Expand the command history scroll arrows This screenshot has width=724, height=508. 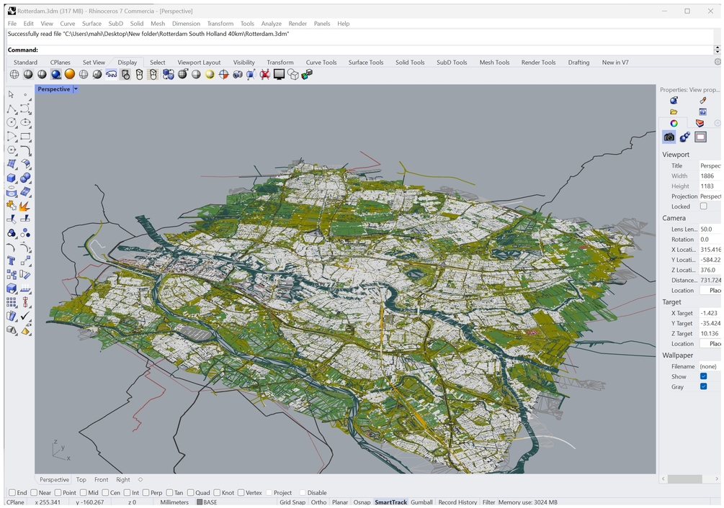(717, 50)
